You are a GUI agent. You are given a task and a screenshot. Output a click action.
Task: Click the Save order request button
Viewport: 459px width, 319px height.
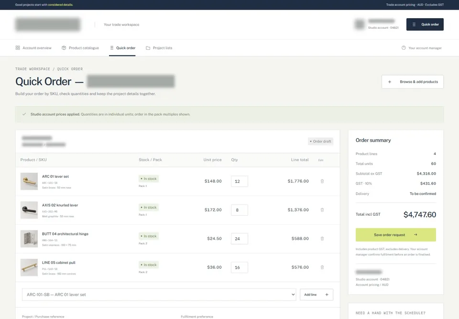tap(395, 235)
